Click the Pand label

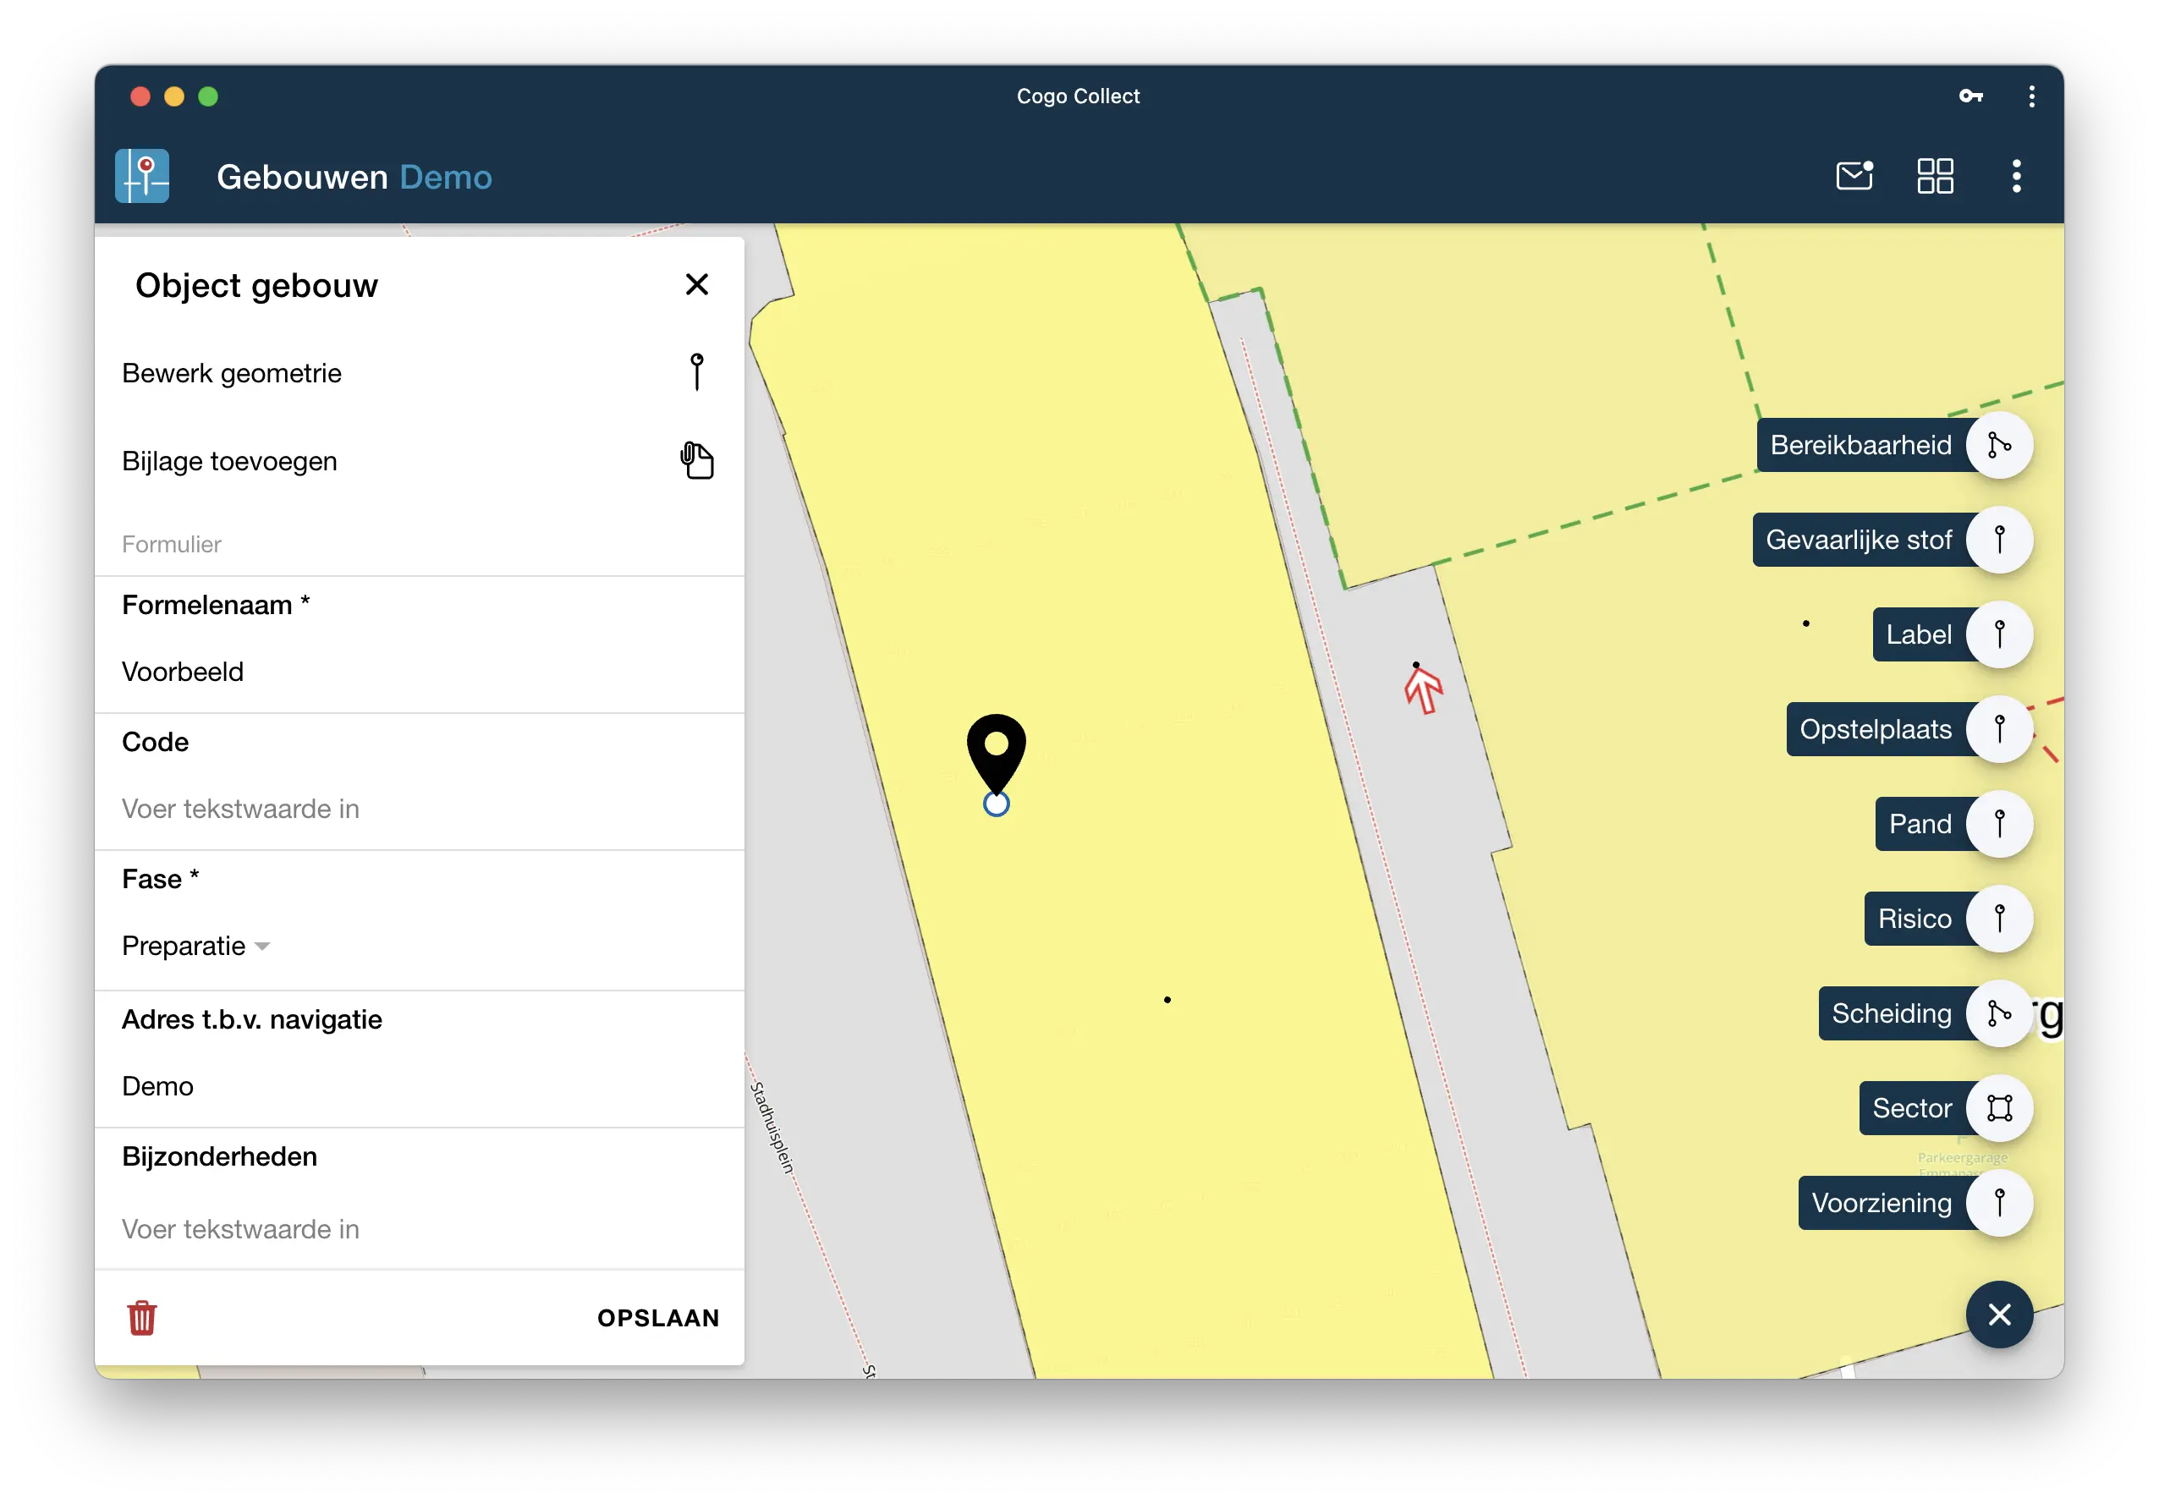point(1920,825)
